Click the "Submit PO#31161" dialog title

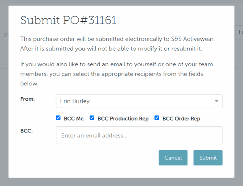68,20
